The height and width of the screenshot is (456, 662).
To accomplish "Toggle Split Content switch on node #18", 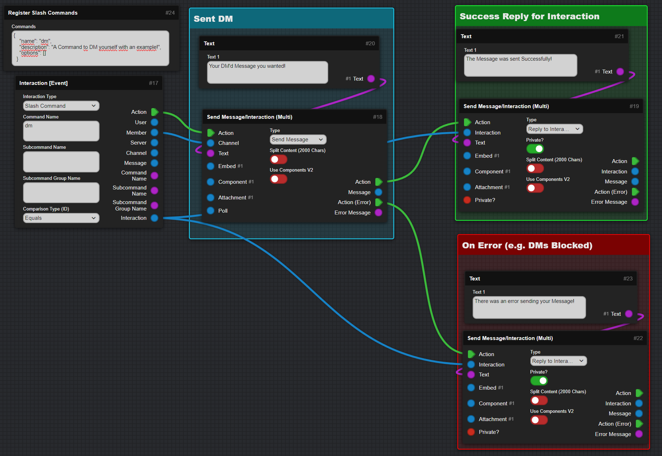I will [279, 159].
